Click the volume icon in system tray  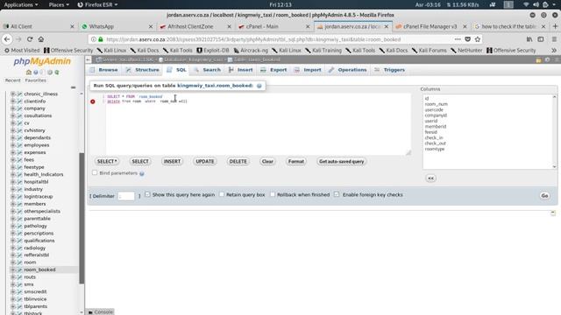536,4
